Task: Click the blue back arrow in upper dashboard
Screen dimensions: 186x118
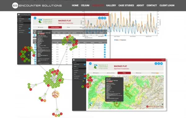Action: pos(35,18)
